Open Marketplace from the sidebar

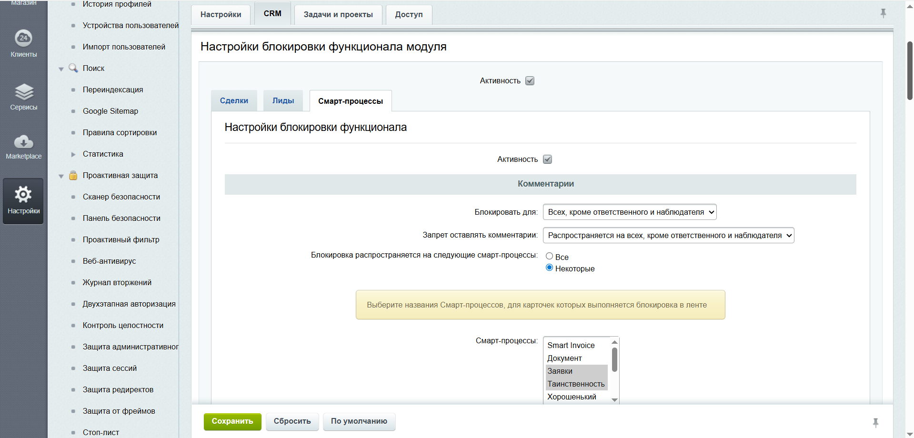point(23,145)
